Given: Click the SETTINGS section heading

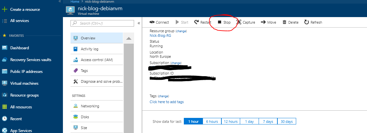Looking at the screenshot, I should [79, 96].
